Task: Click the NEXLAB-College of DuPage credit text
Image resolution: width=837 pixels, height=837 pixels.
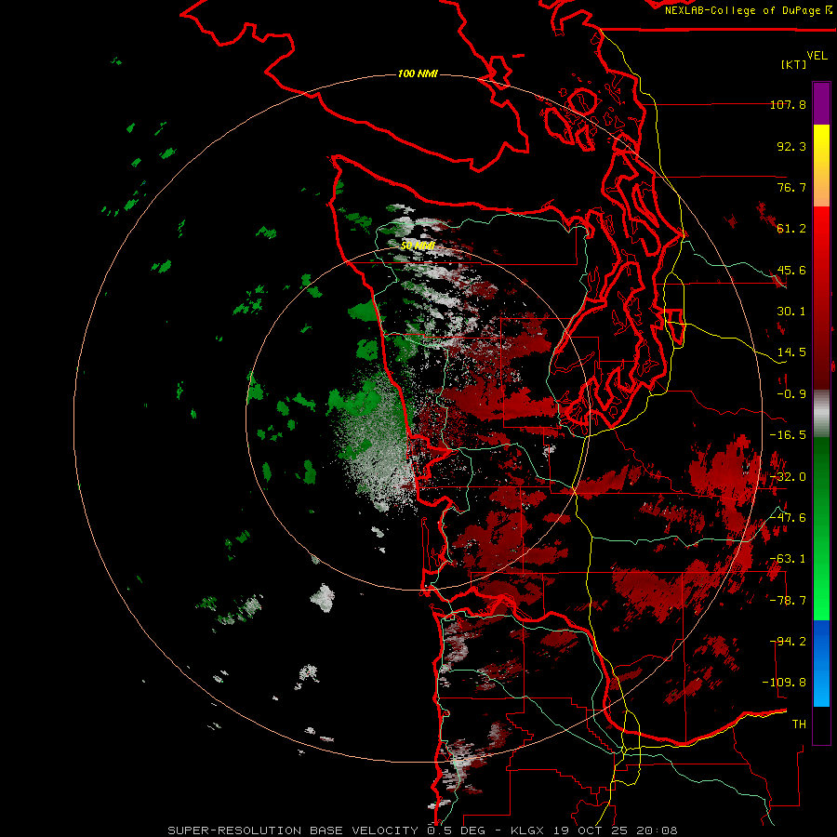Action: (x=748, y=10)
